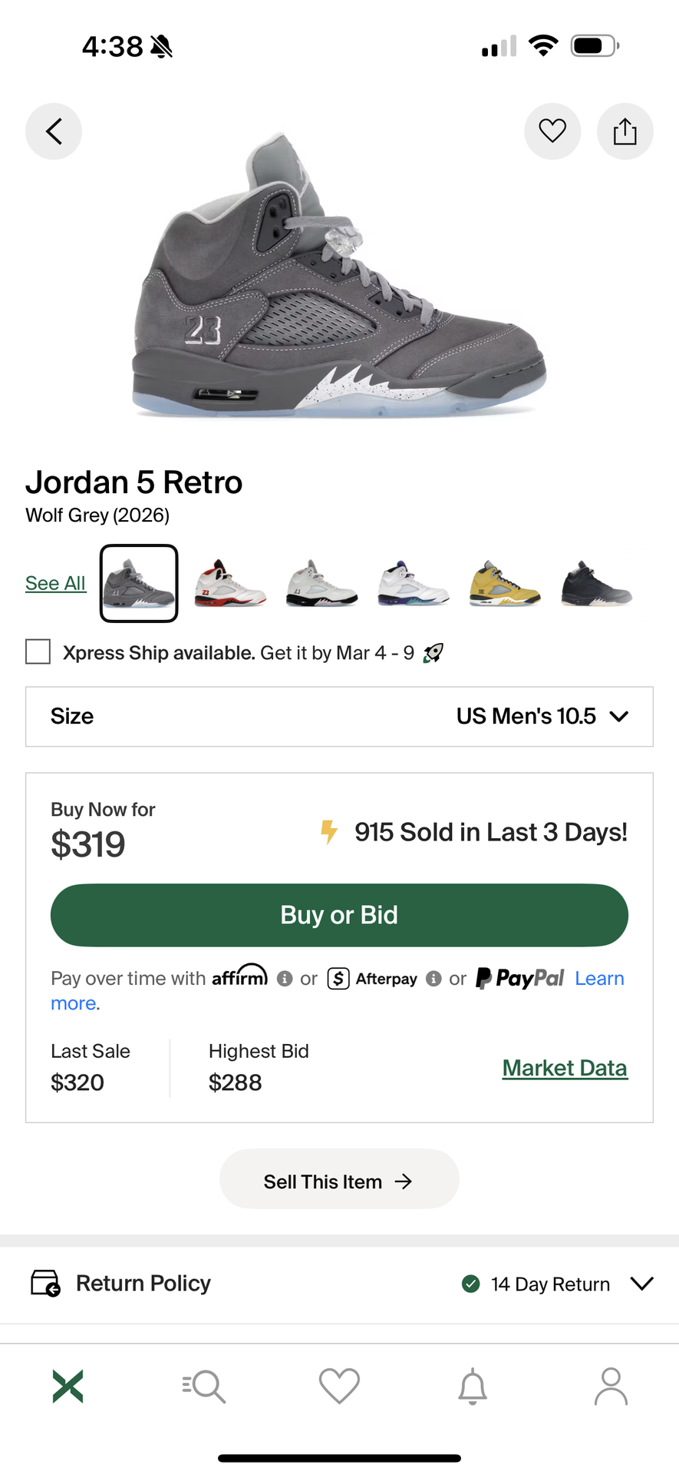The height and width of the screenshot is (1475, 679).
Task: Go to StockX home tab
Action: (x=68, y=1386)
